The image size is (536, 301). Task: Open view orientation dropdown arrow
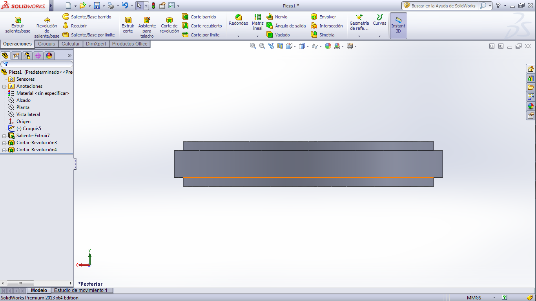(x=295, y=46)
